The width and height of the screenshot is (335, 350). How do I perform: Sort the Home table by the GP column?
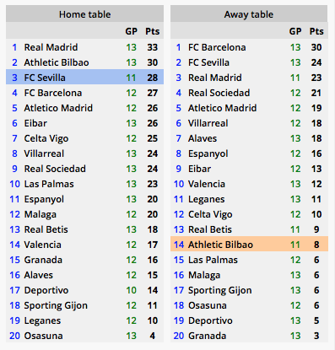click(131, 31)
